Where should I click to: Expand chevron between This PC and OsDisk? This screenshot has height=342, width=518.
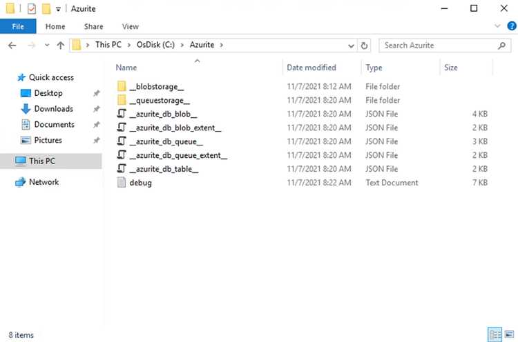click(x=129, y=45)
